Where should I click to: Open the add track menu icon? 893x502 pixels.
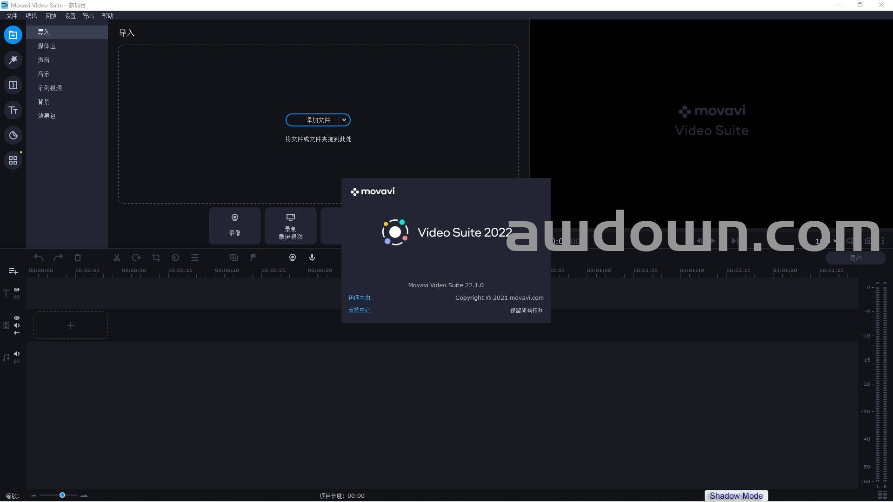[x=13, y=271]
